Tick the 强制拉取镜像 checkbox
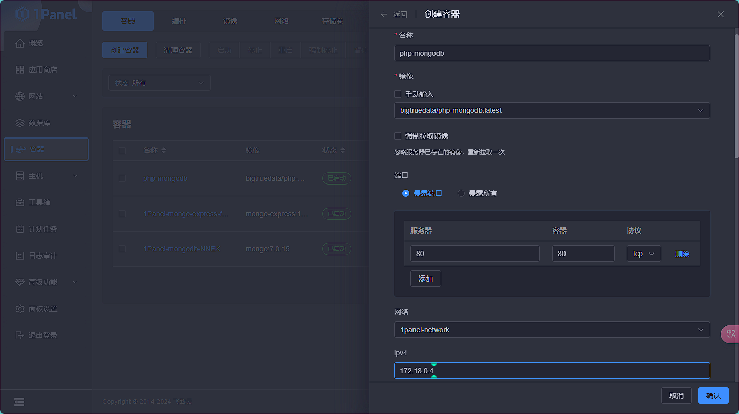Viewport: 739px width, 414px height. coord(398,136)
